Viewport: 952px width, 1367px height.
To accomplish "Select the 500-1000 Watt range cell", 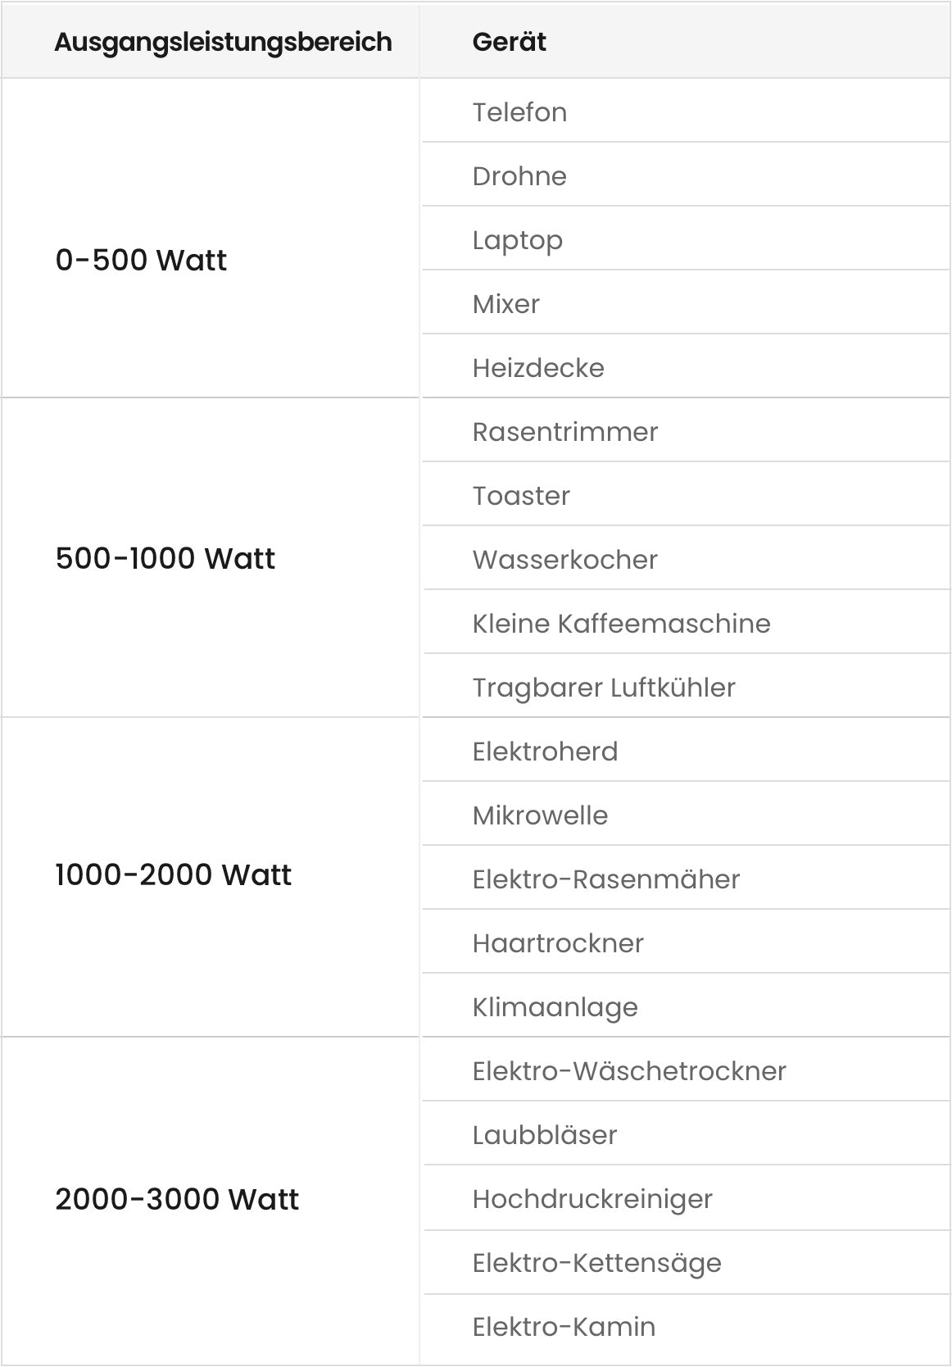I will (x=165, y=558).
